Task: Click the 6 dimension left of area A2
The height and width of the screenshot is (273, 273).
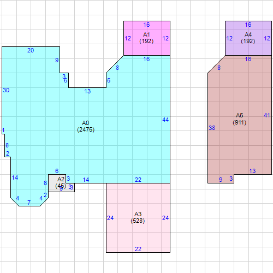Action: point(45,183)
